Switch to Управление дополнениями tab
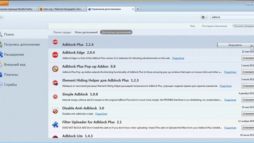 click(111, 9)
